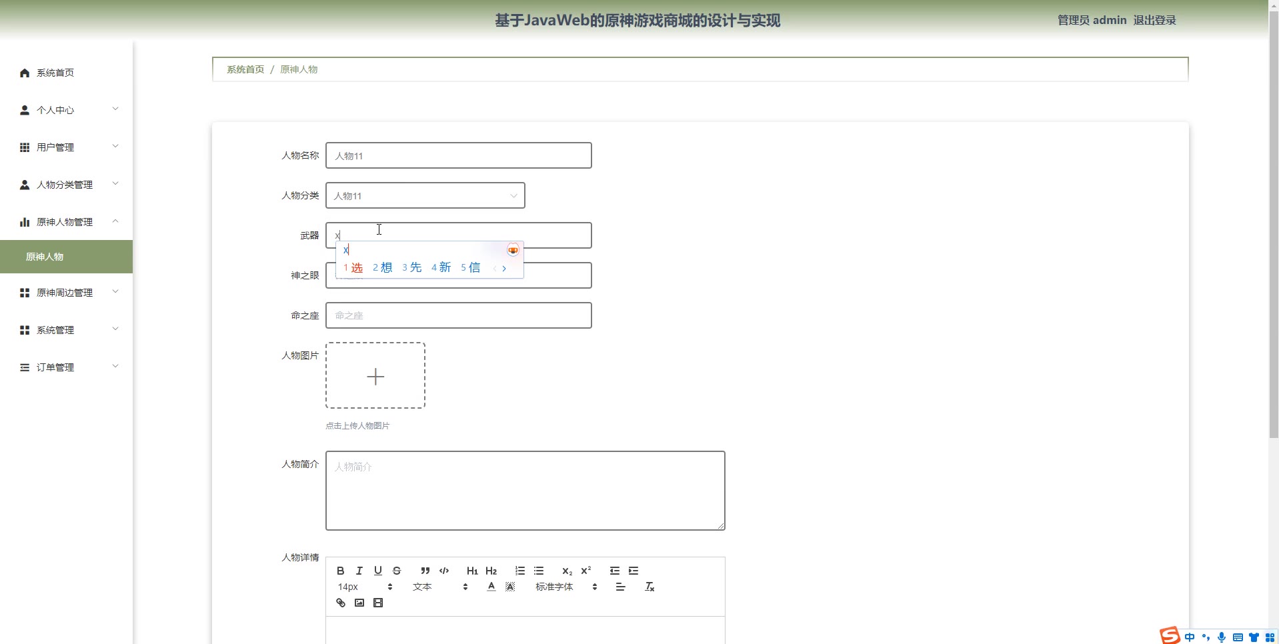Expand the 用户管理 sidebar menu
The width and height of the screenshot is (1279, 644).
click(x=67, y=147)
